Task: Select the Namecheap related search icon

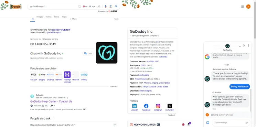Action: pyautogui.click(x=59, y=75)
